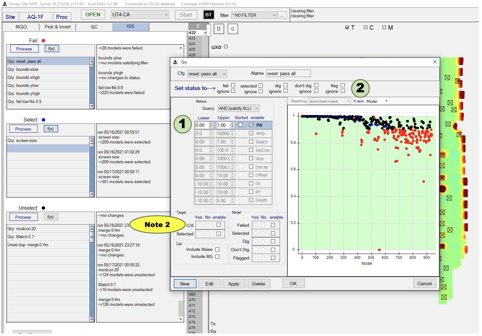Click the G button near T column
482x336 pixels.
[232, 29]
